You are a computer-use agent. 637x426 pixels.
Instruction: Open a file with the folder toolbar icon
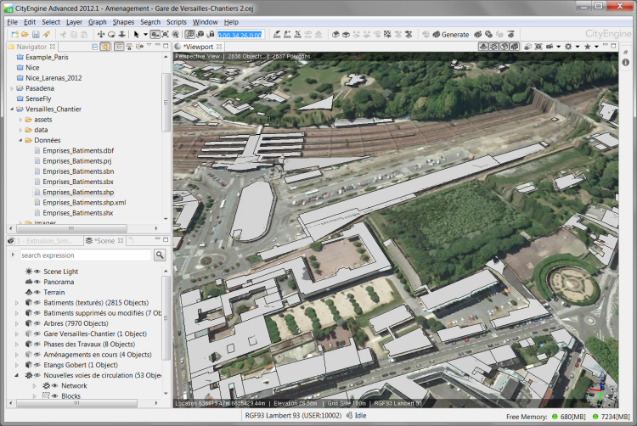pos(25,35)
